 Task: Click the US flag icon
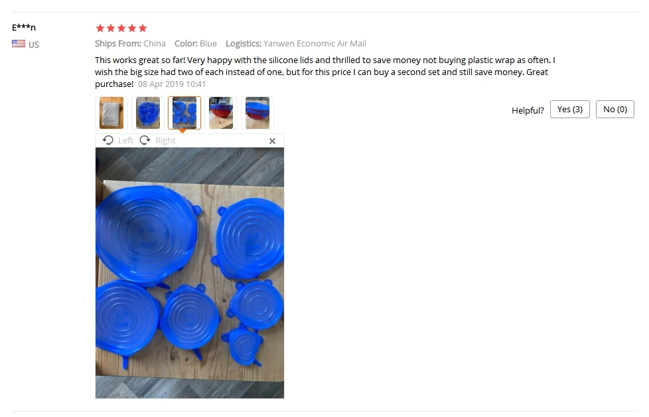point(19,43)
